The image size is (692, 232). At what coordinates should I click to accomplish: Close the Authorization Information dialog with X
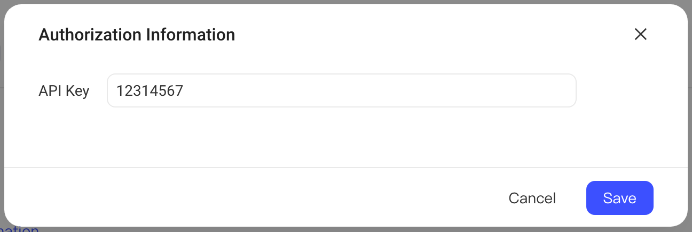point(640,35)
